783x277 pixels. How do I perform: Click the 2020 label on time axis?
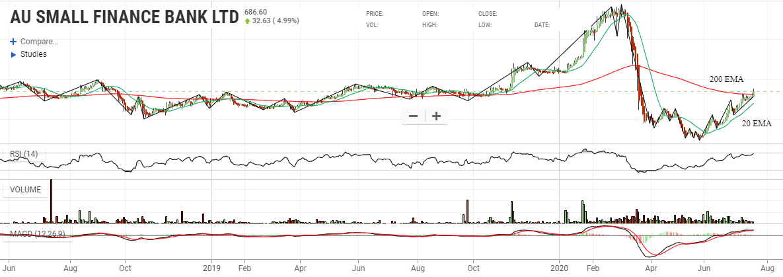tap(559, 268)
